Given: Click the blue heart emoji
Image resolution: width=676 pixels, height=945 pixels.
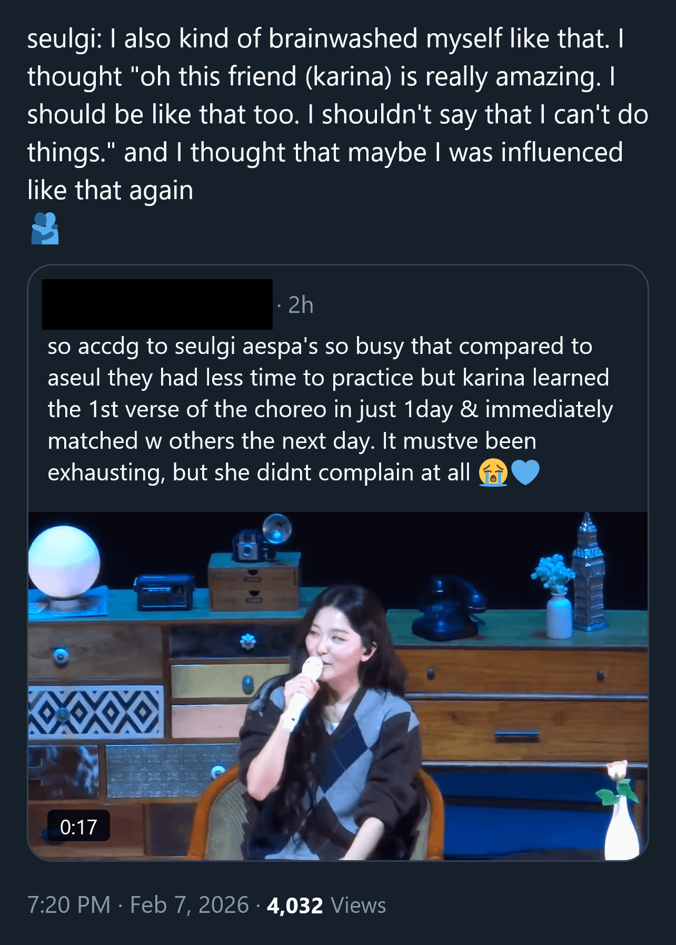Looking at the screenshot, I should coord(525,472).
